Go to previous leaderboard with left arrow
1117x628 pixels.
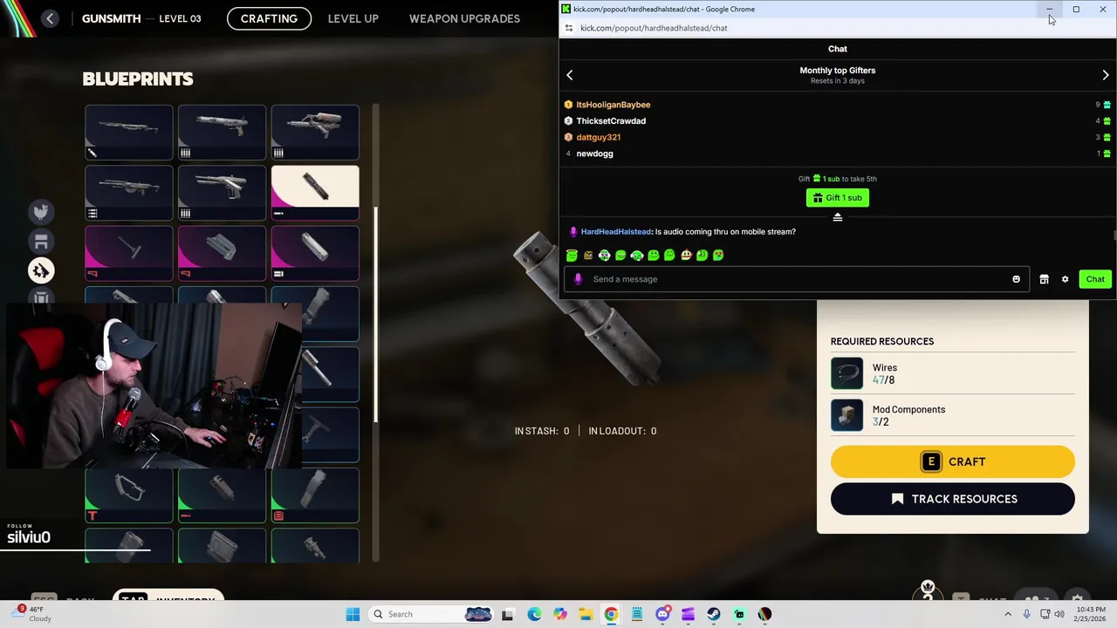(x=570, y=75)
